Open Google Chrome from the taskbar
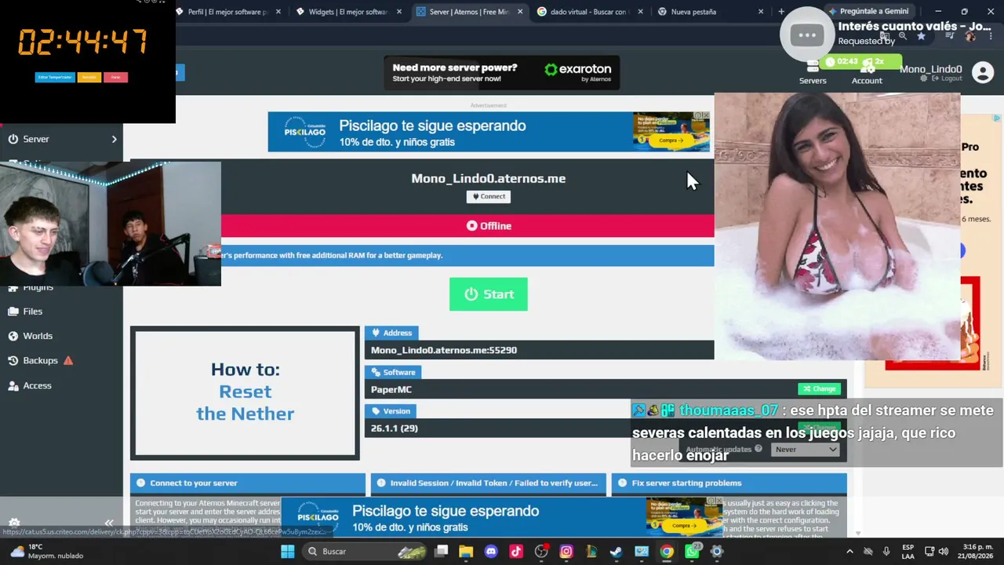 [667, 552]
